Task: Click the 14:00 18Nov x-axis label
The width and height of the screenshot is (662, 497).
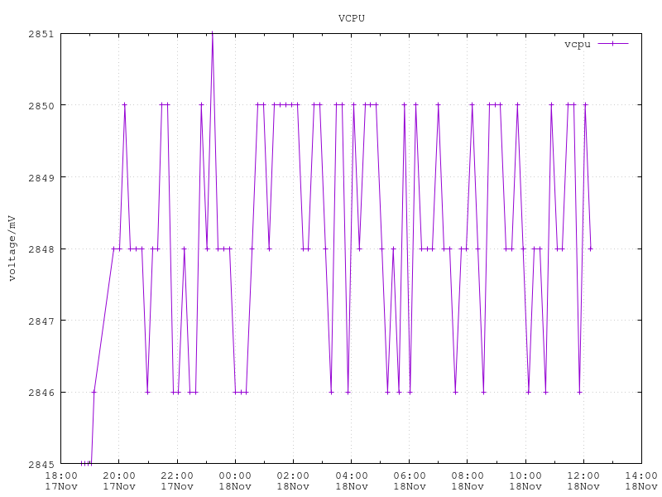Action: pyautogui.click(x=641, y=480)
